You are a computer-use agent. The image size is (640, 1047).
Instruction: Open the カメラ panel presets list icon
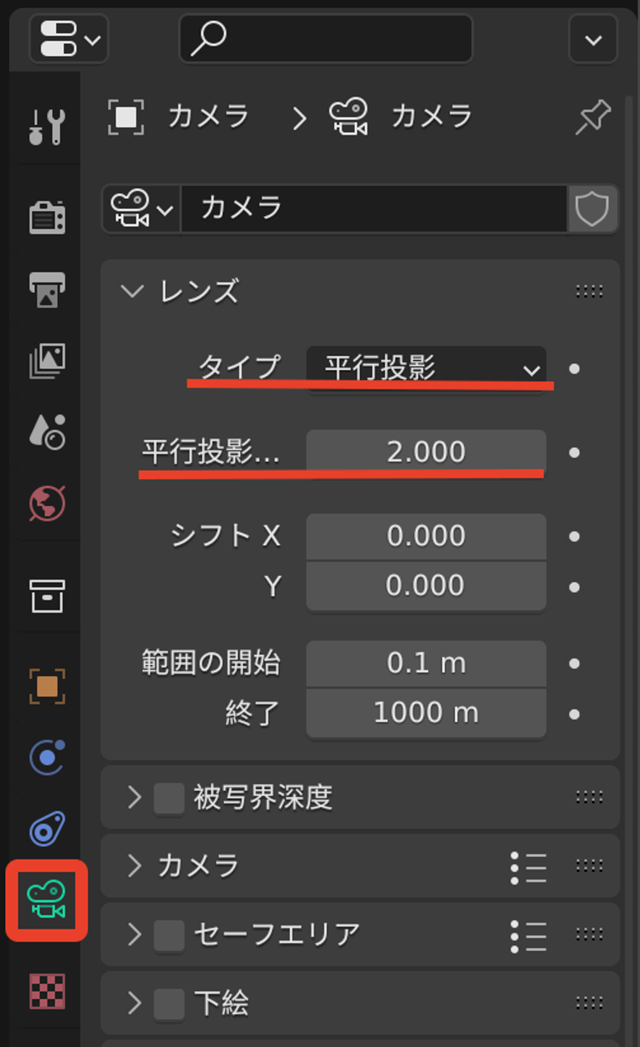pyautogui.click(x=528, y=867)
